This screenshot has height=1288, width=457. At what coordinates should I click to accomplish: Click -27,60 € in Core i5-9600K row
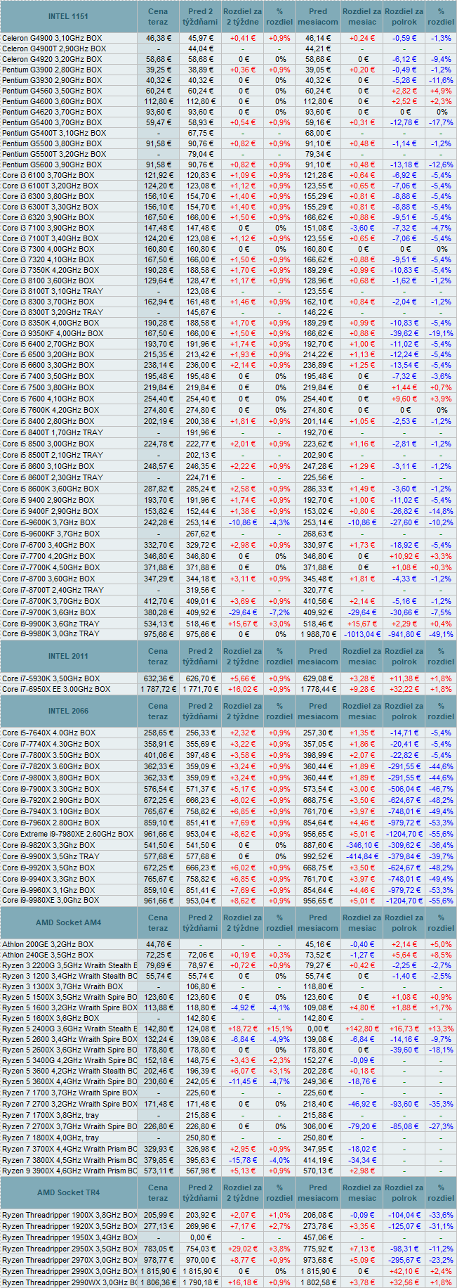click(404, 522)
